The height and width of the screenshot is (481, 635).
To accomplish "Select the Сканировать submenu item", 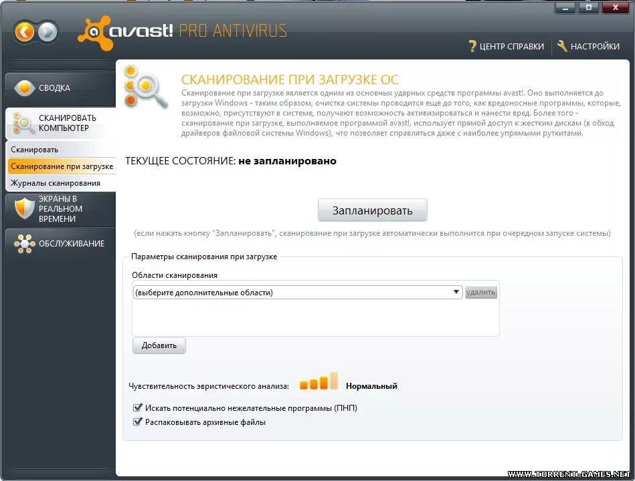I will pos(62,150).
